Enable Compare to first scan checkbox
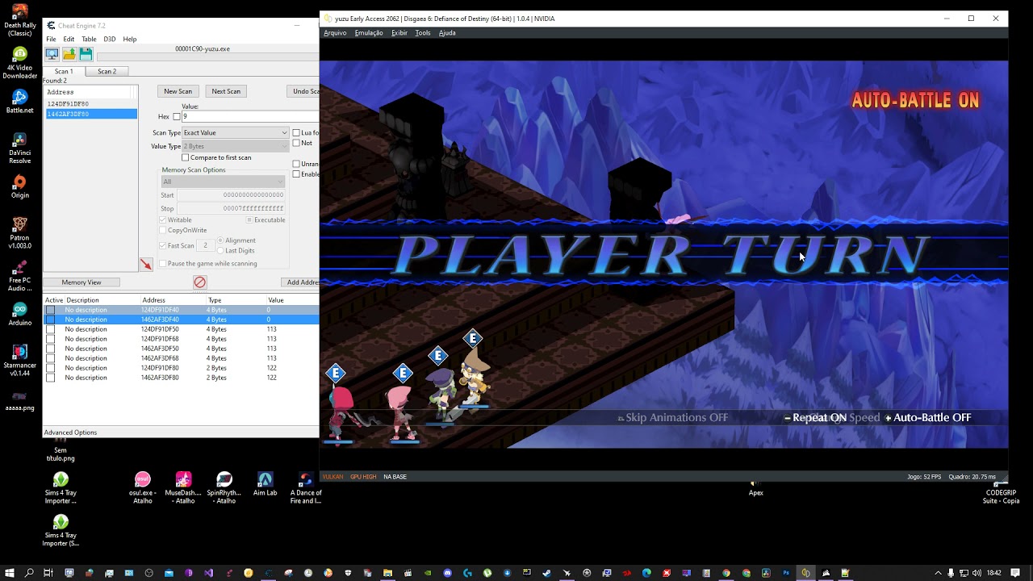The width and height of the screenshot is (1033, 581). [x=186, y=157]
